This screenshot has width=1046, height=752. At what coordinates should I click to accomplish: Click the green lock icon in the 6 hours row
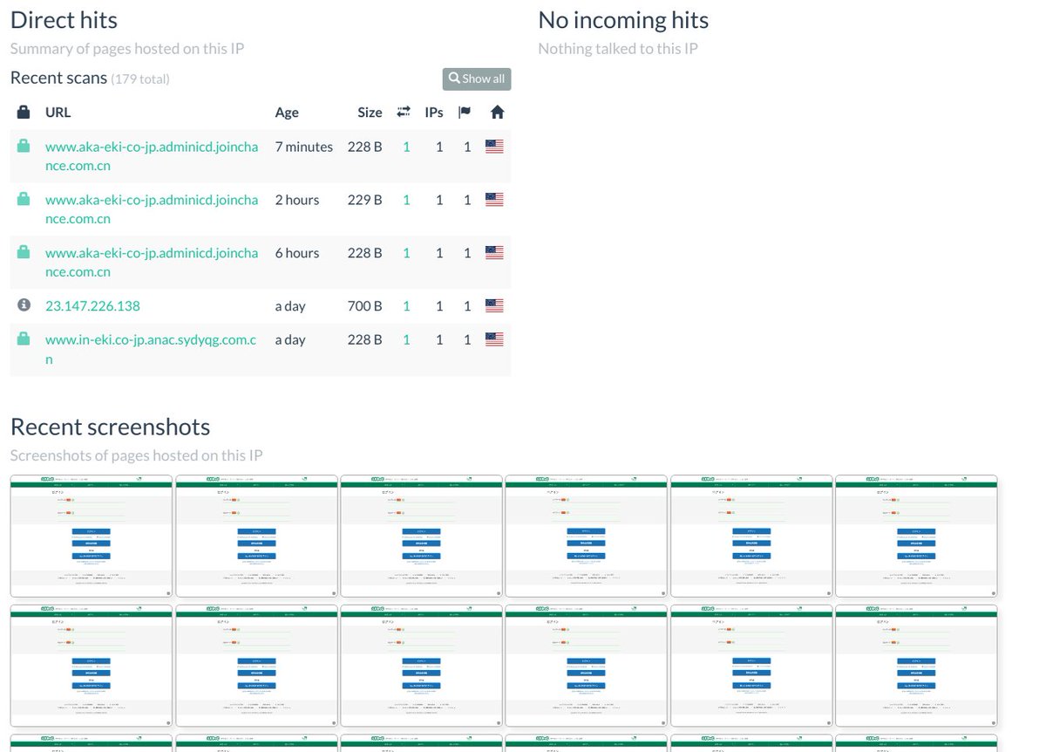click(24, 253)
